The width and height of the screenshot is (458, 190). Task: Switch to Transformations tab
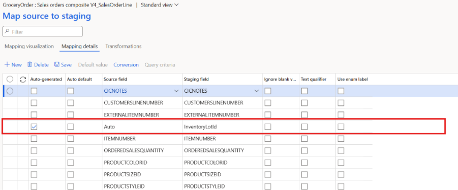(124, 46)
